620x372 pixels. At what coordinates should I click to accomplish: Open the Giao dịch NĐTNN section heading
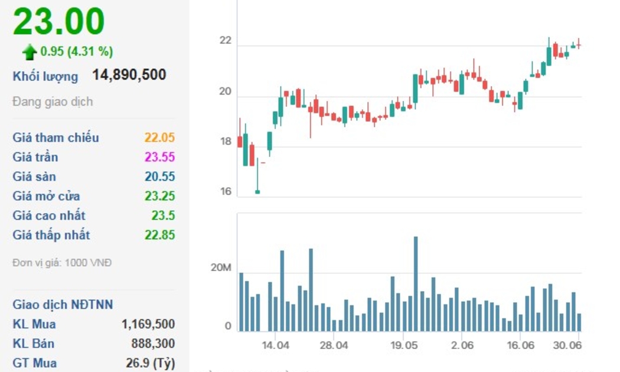pyautogui.click(x=63, y=305)
